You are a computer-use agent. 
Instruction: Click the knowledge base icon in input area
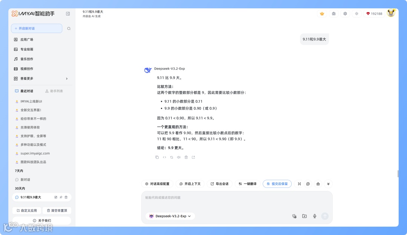click(x=294, y=216)
